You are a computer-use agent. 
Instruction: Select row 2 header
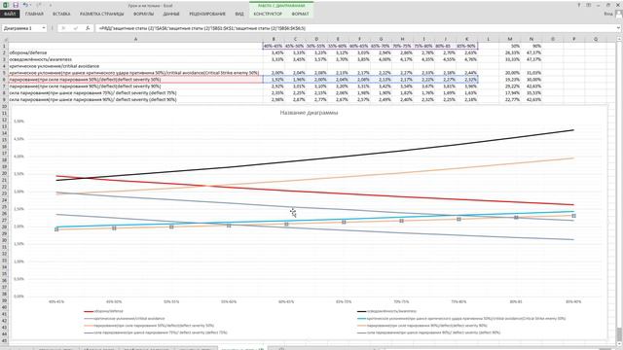click(x=4, y=52)
